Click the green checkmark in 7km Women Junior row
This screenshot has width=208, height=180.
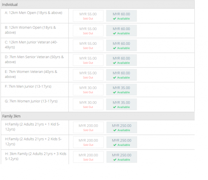tap(115, 107)
